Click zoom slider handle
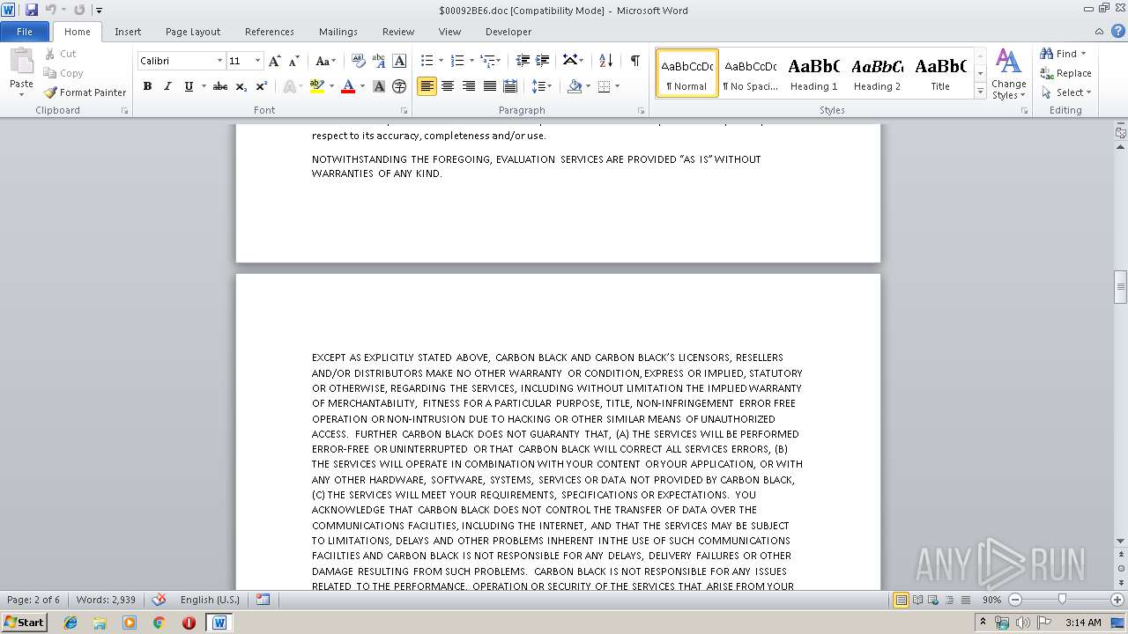Viewport: 1128px width, 634px height. (x=1062, y=600)
